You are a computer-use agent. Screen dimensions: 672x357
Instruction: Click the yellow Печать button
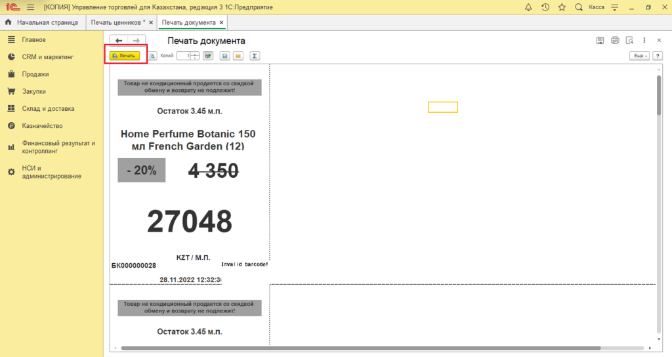(125, 56)
